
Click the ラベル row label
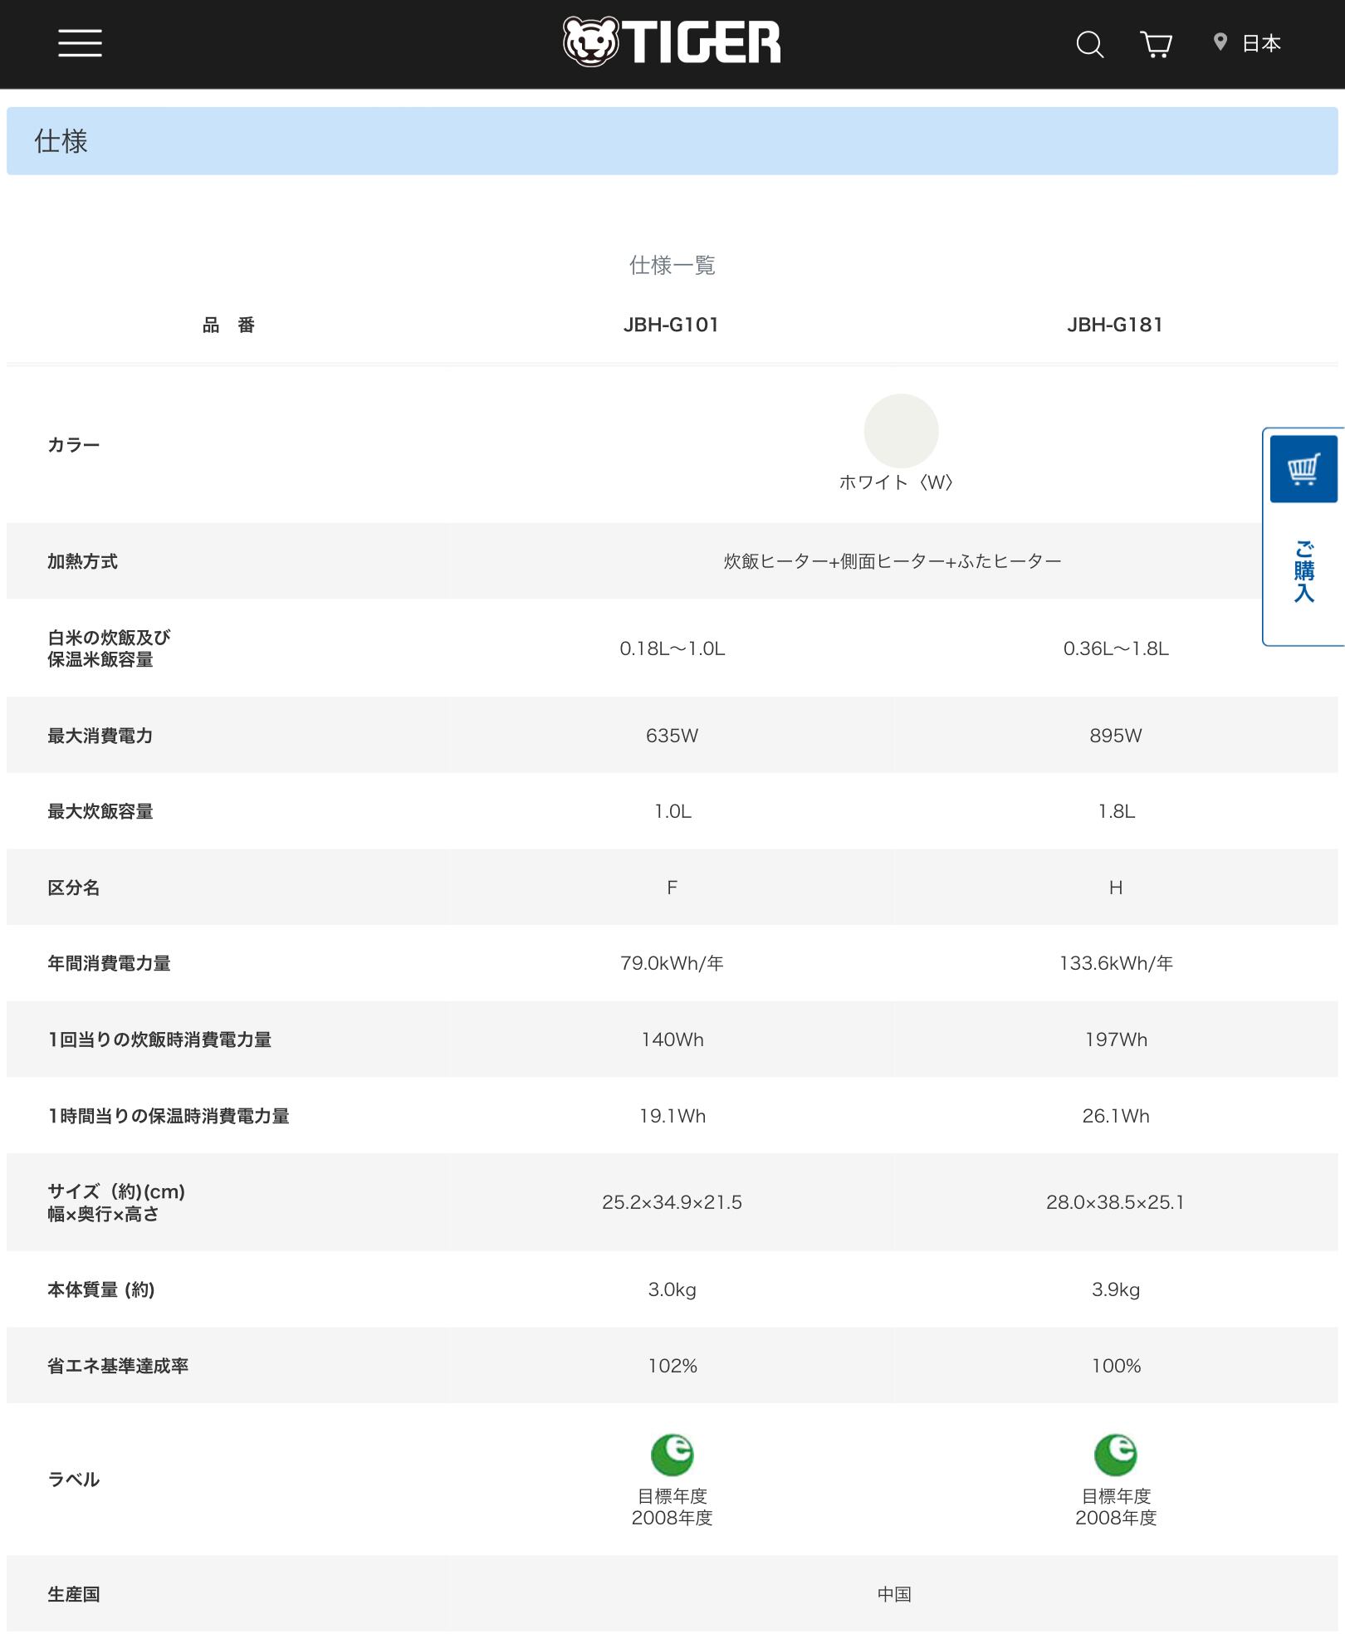(74, 1480)
